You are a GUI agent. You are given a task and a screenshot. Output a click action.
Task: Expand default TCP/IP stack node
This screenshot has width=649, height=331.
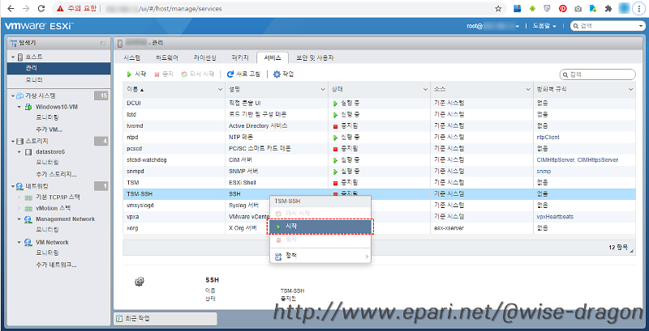(19, 197)
